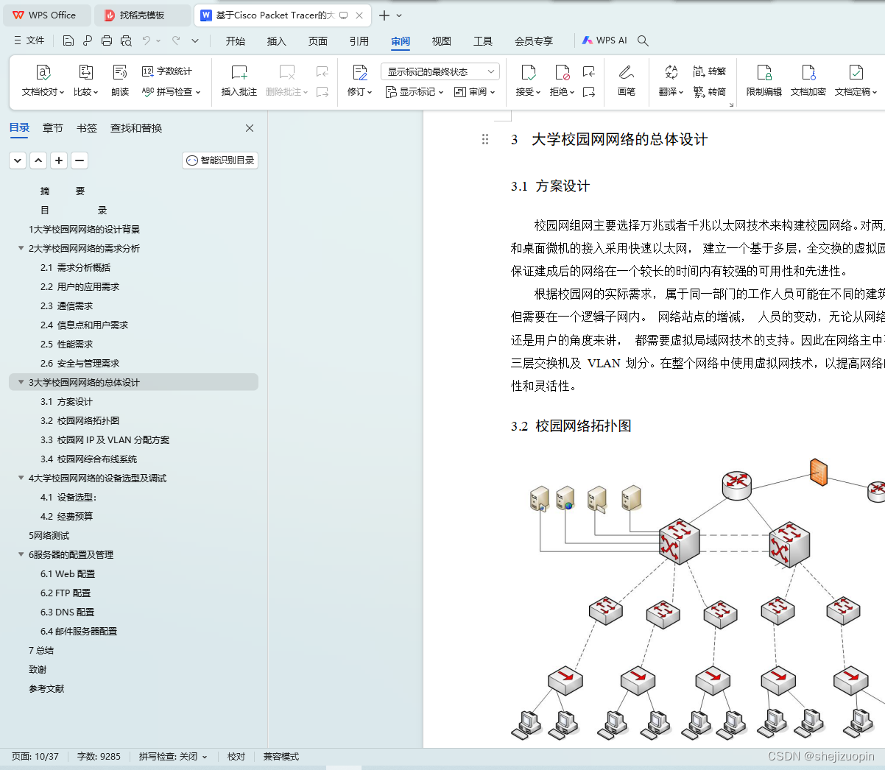
Task: Click 插入批注 insert comment icon
Action: (239, 72)
